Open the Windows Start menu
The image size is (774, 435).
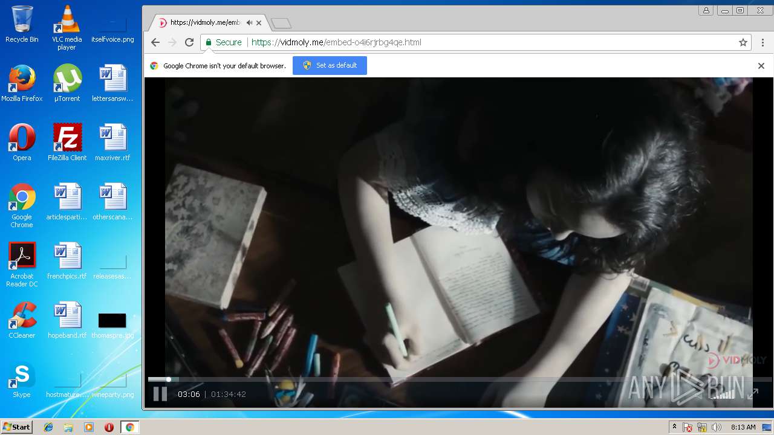tap(16, 427)
